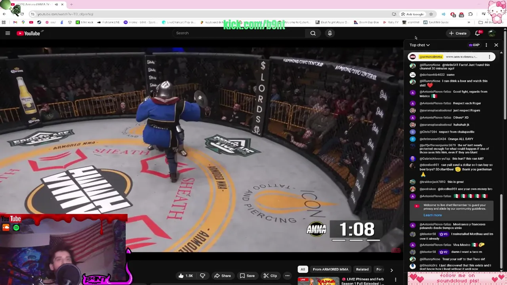Select the Related chip

pyautogui.click(x=362, y=270)
